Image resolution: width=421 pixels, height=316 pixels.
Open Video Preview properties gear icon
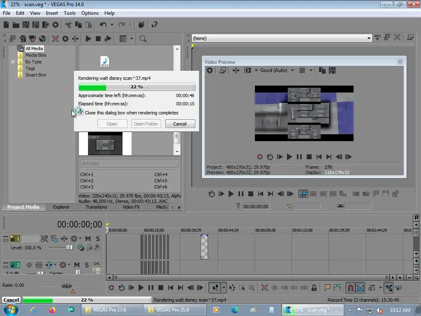209,70
